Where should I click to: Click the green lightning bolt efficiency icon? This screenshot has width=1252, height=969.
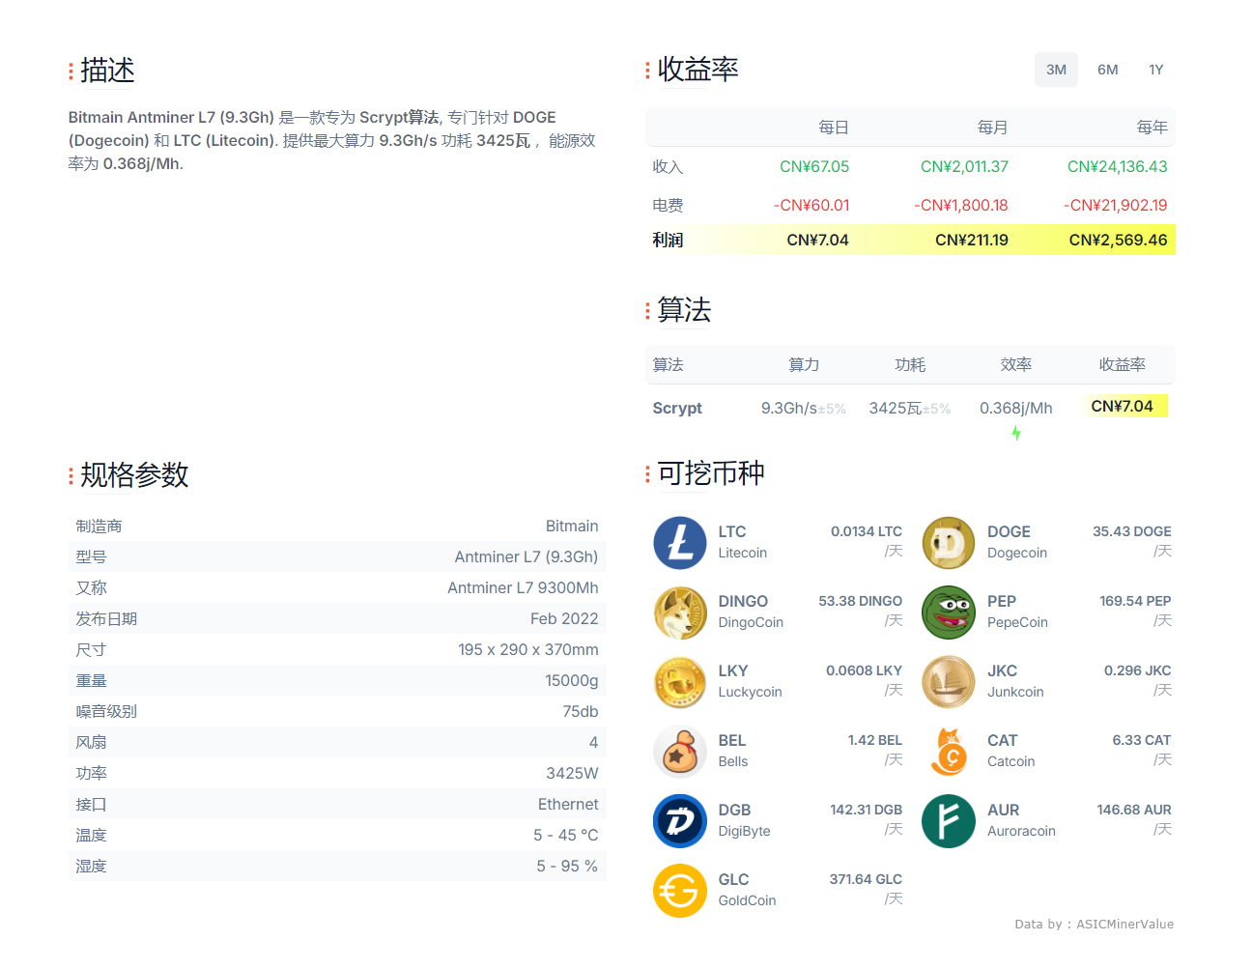point(1016,434)
